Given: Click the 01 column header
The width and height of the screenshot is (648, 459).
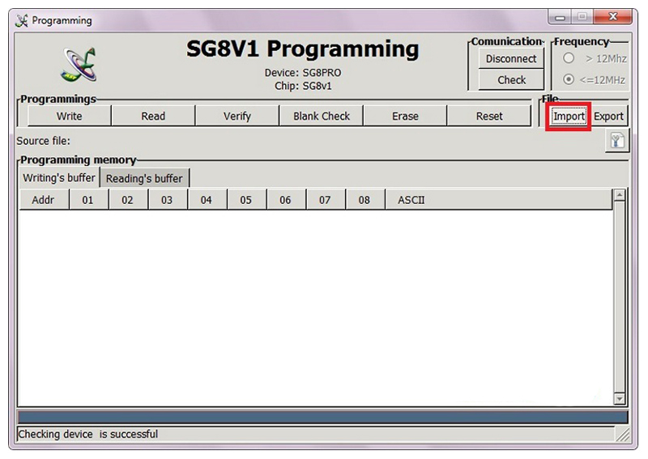Looking at the screenshot, I should (88, 200).
